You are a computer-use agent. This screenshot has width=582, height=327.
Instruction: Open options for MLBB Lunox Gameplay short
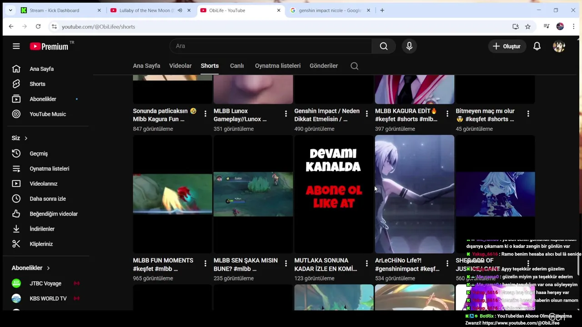286,114
